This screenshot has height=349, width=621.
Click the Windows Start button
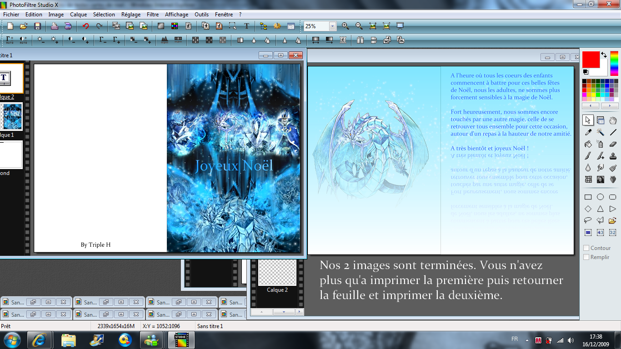point(11,339)
